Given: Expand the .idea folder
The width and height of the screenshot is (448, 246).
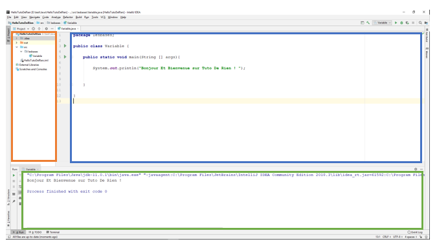Looking at the screenshot, I should [17, 38].
